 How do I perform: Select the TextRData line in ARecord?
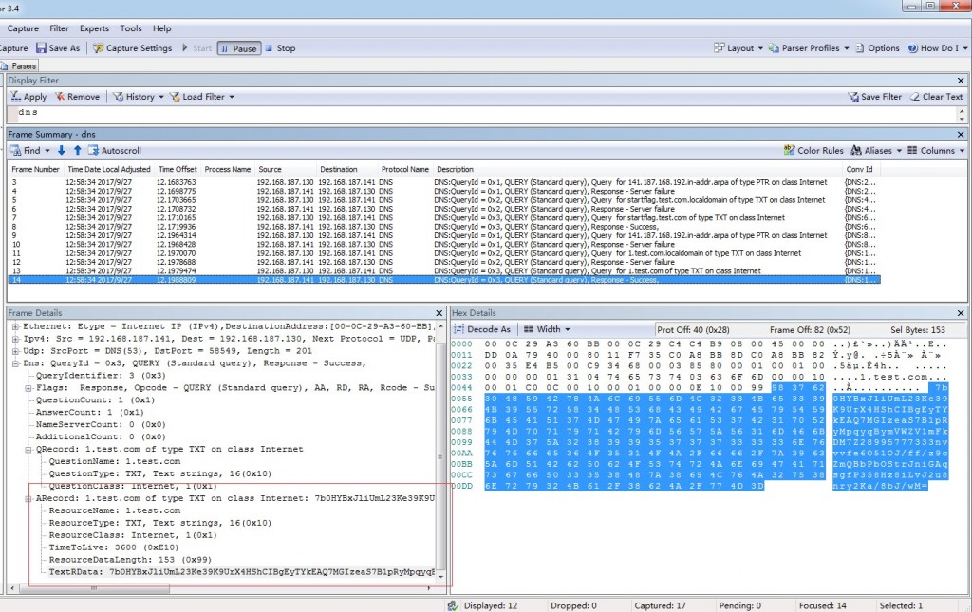(x=242, y=572)
